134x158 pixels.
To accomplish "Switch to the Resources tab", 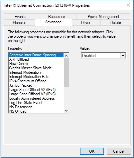I will pos(57,17).
